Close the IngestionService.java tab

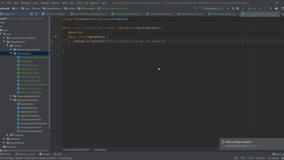click(205, 14)
